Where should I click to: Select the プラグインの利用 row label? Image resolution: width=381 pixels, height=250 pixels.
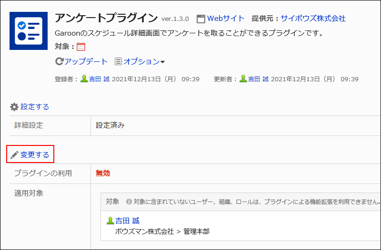point(43,173)
